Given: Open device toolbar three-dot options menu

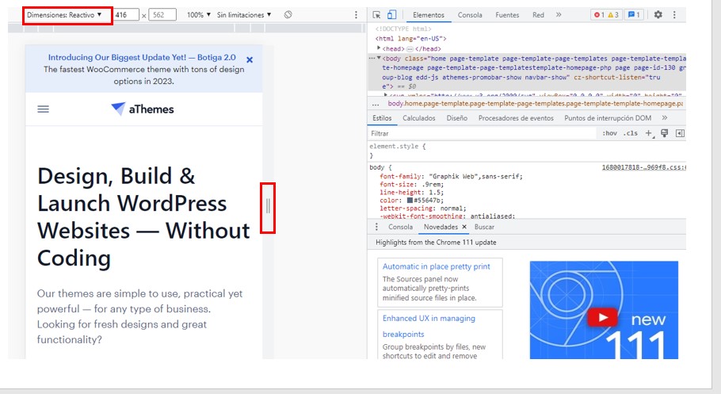Looking at the screenshot, I should 356,15.
